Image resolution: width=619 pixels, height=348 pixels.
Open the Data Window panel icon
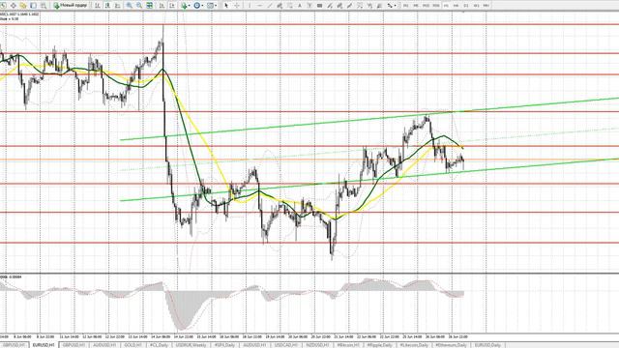tap(13, 6)
